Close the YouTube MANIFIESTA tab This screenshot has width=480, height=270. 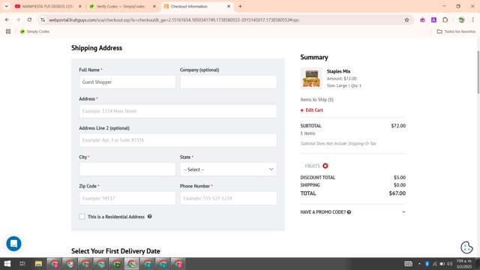80,6
